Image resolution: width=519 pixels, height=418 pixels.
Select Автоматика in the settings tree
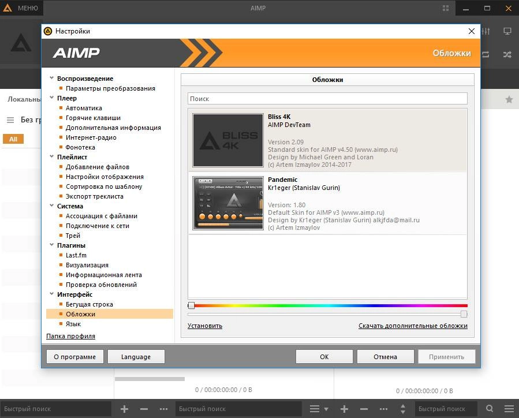(84, 108)
